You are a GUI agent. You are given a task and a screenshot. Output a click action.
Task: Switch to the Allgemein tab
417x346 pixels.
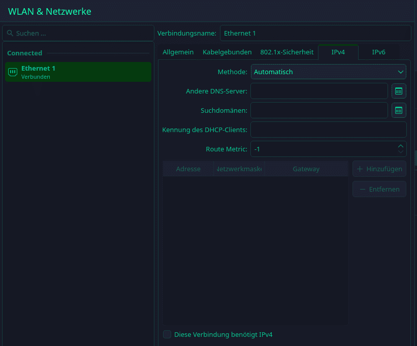point(178,52)
